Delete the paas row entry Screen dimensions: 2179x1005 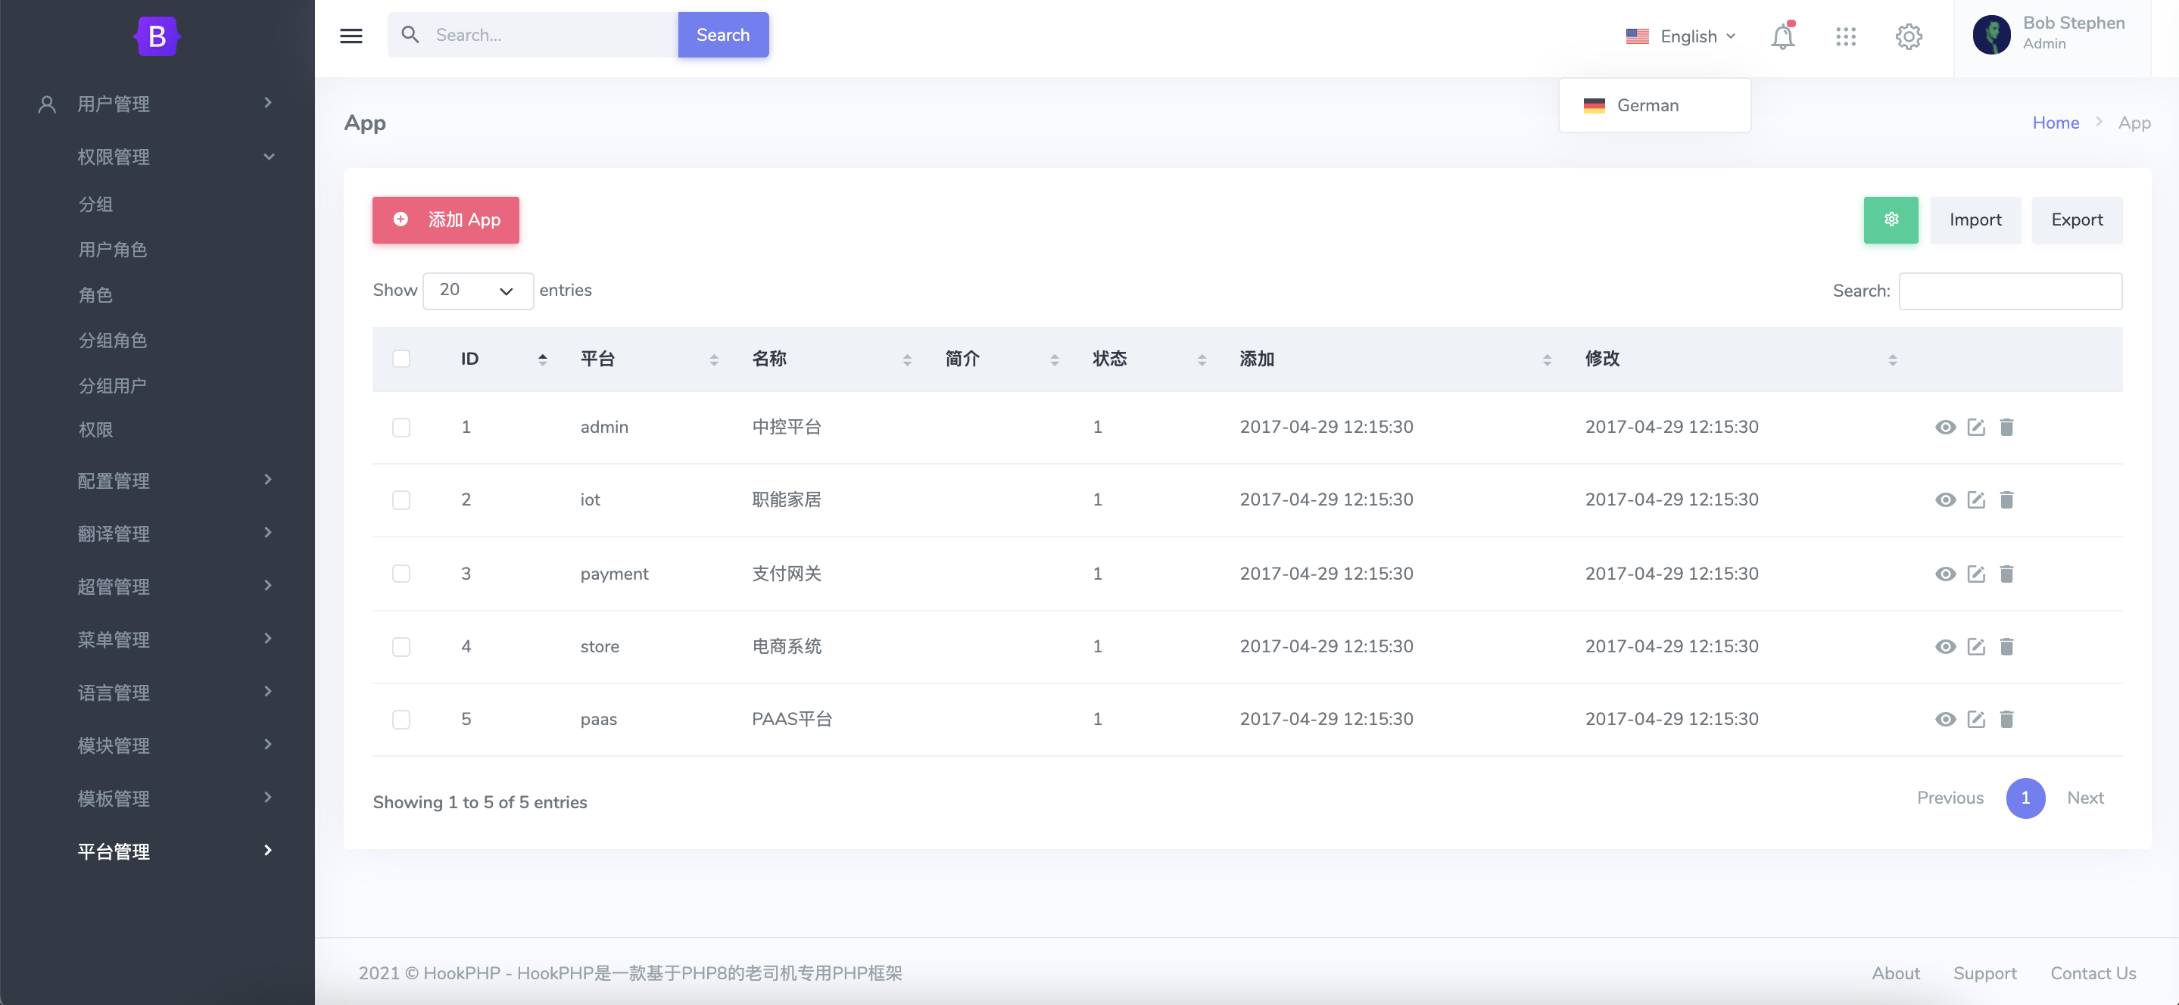(x=2006, y=719)
